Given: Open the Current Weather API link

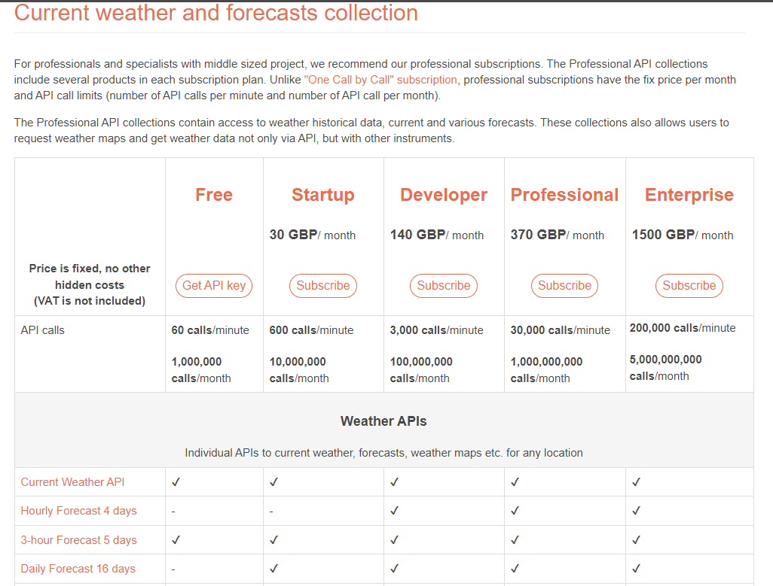Looking at the screenshot, I should [72, 482].
